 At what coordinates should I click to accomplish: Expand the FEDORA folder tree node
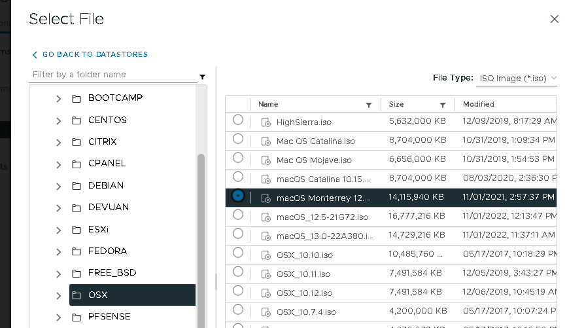click(x=59, y=252)
